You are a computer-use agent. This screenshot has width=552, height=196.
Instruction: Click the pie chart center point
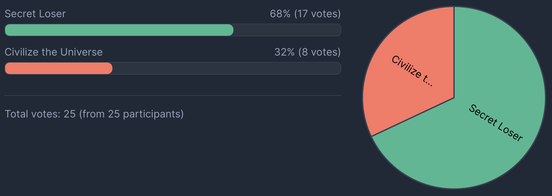[x=454, y=98]
